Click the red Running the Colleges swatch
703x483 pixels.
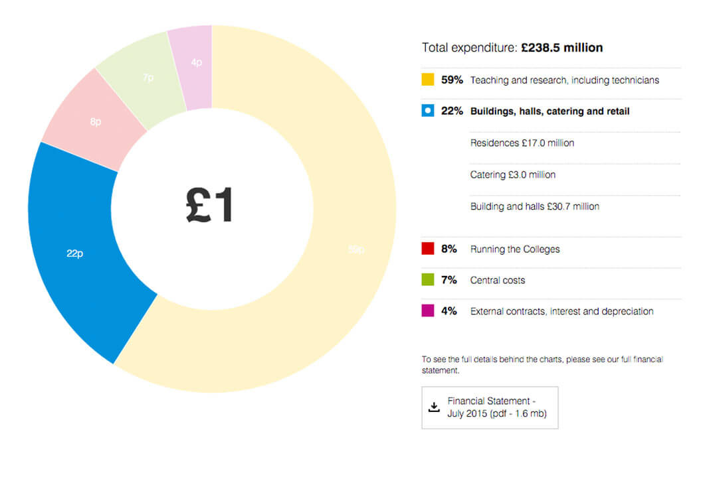(x=428, y=249)
